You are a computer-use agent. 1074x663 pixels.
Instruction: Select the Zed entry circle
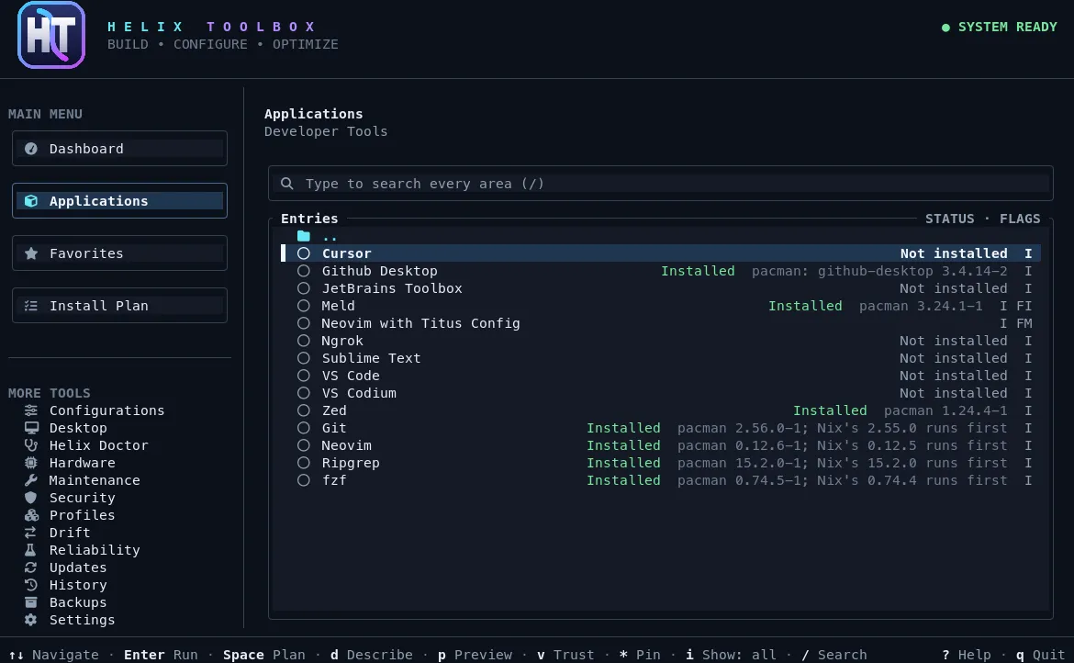coord(304,411)
